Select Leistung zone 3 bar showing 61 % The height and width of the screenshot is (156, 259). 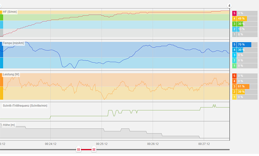[x=242, y=86]
